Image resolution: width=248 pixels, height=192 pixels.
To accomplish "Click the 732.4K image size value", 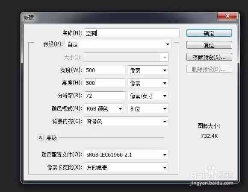I will click(x=209, y=136).
